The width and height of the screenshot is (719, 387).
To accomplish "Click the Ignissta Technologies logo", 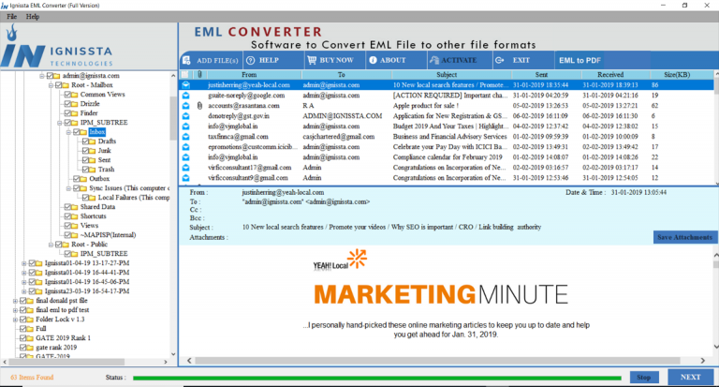I will pos(57,46).
